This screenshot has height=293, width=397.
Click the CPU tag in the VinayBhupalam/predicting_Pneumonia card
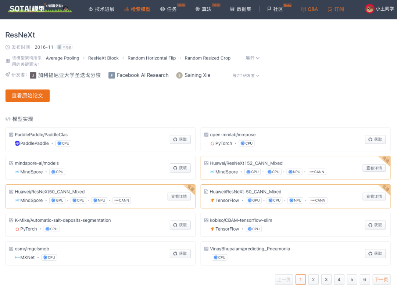click(x=219, y=258)
